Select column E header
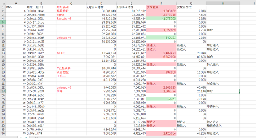 click(131, 3)
